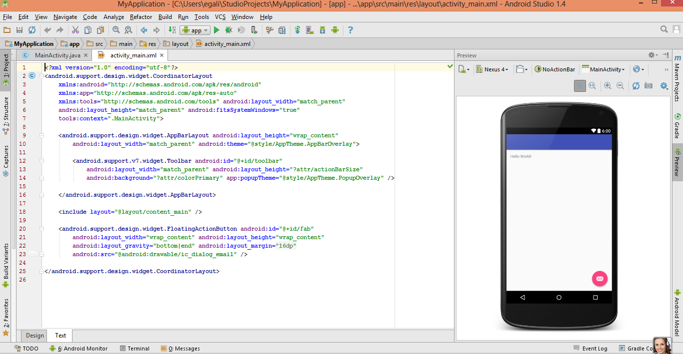Screen dimensions: 683x354
Task: Click the Undo arrow icon
Action: [x=47, y=30]
